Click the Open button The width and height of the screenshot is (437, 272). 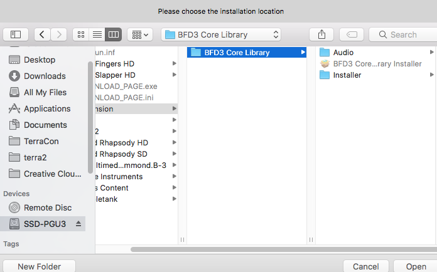click(x=416, y=266)
